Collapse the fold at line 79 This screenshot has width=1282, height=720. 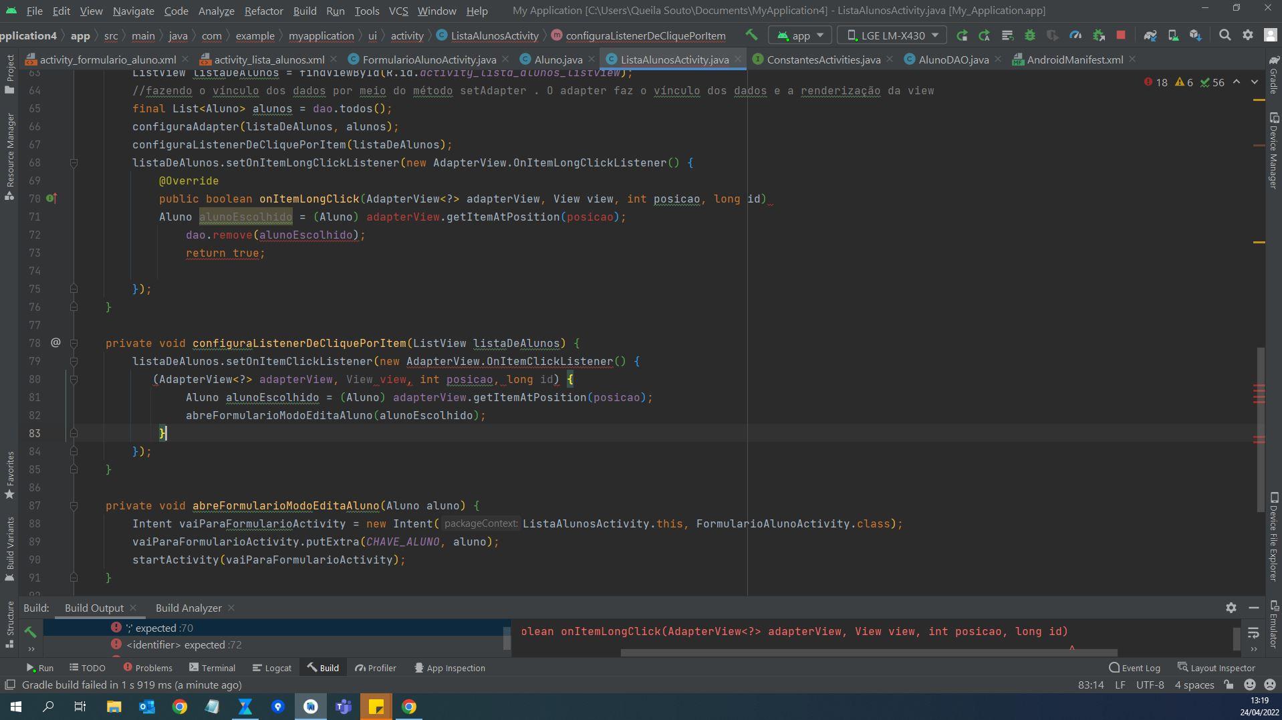(x=74, y=361)
